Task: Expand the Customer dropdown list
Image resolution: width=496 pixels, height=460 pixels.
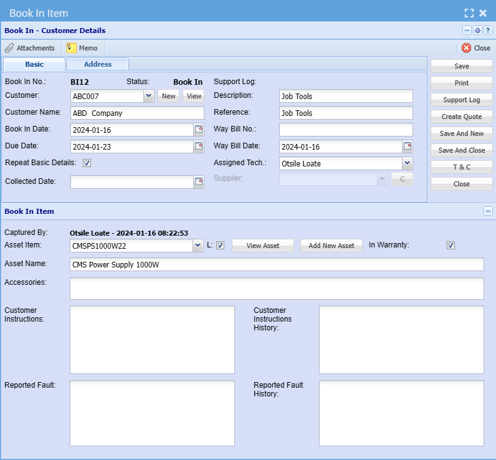Action: click(x=148, y=96)
